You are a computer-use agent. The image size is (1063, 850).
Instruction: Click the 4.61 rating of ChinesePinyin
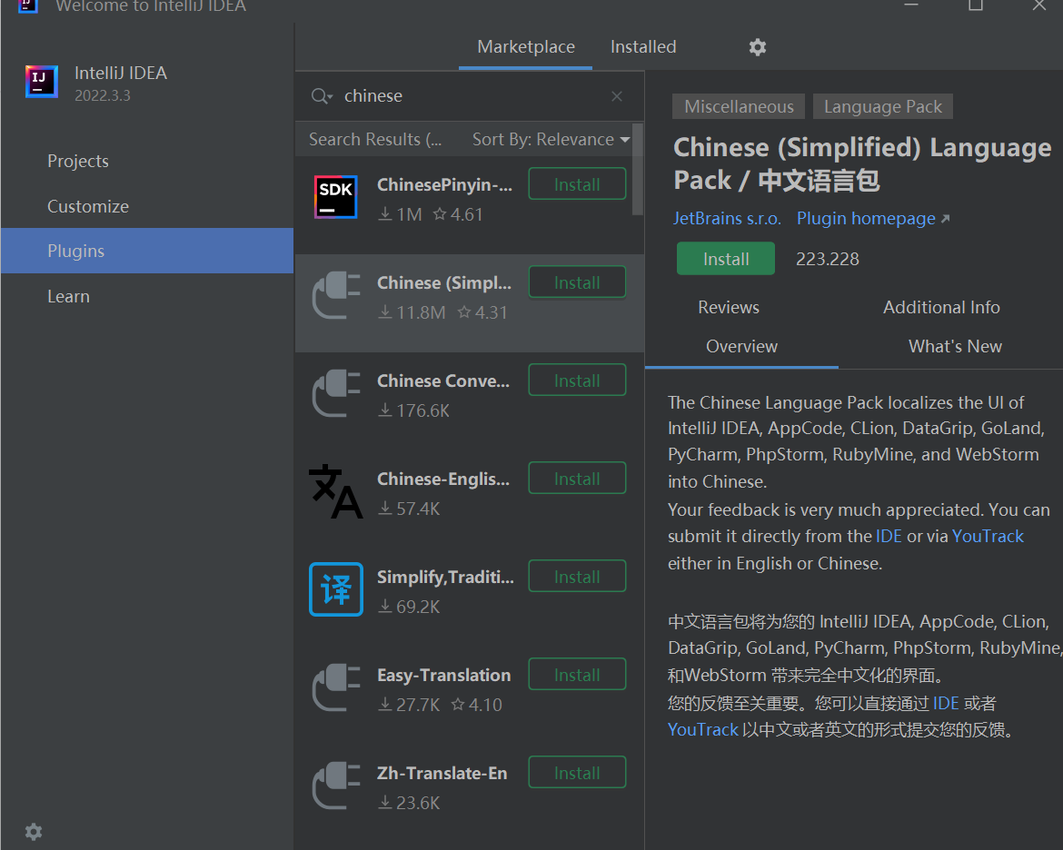[458, 214]
